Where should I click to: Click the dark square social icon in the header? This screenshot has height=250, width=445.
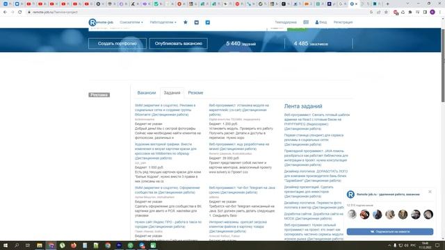coord(196,22)
